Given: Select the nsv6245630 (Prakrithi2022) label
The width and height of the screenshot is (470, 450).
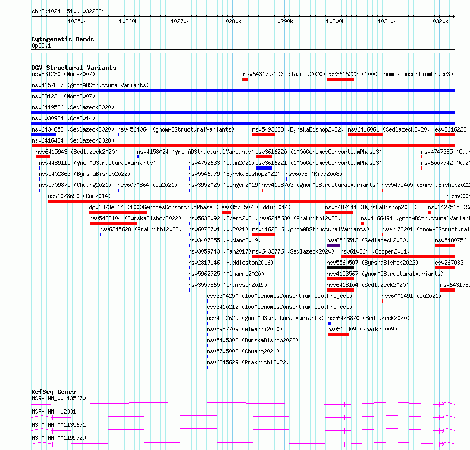Looking at the screenshot, I should click(x=299, y=218).
